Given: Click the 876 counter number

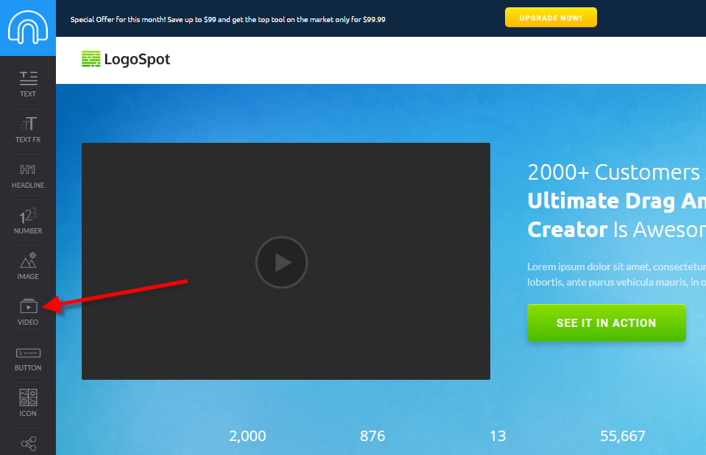Looking at the screenshot, I should (x=373, y=436).
